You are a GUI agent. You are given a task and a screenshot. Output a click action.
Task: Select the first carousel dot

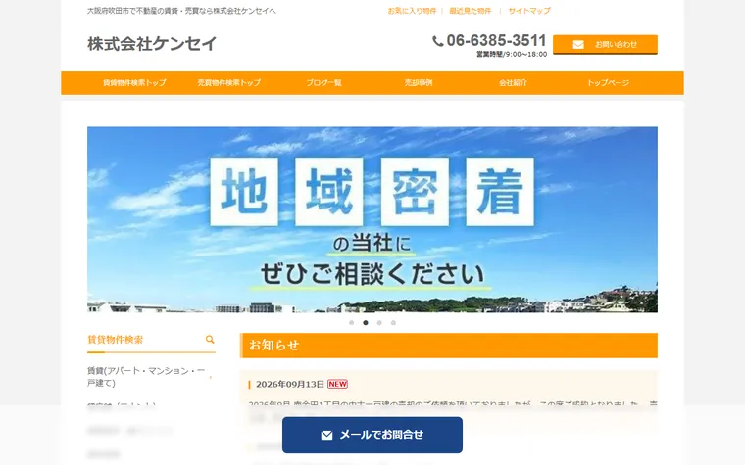tap(352, 323)
